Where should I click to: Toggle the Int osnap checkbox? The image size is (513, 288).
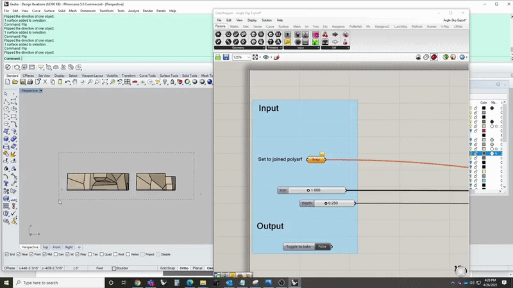67,254
